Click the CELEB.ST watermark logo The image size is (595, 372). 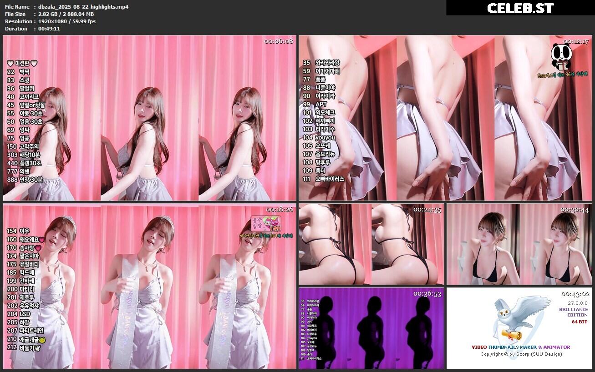(520, 7)
